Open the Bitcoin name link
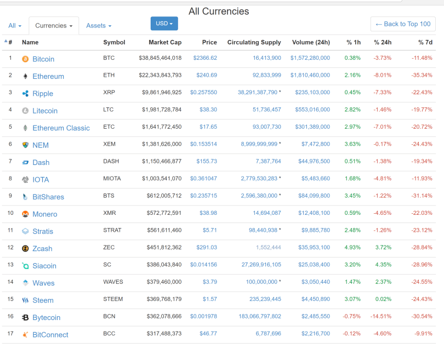Screen dimensions: 444x348 [x=43, y=59]
